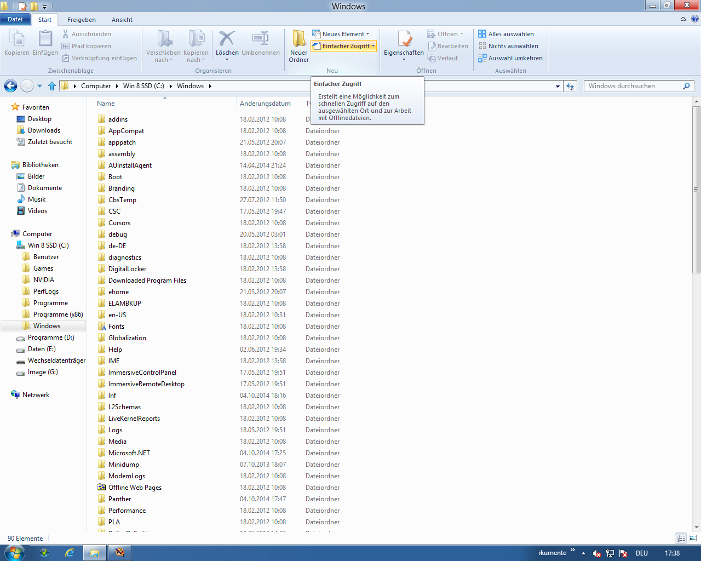Open recent locations dropdown next to forward
Viewport: 701px width, 561px height.
(x=39, y=86)
